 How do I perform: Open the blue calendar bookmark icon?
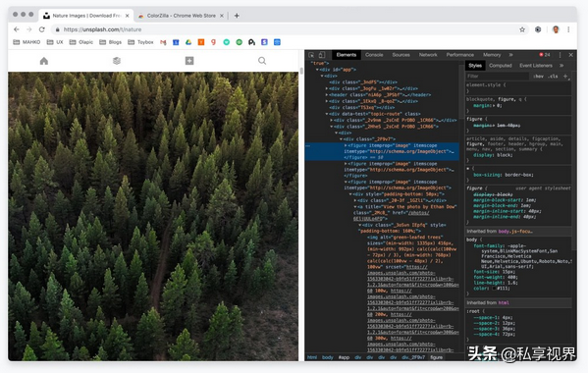tap(176, 42)
